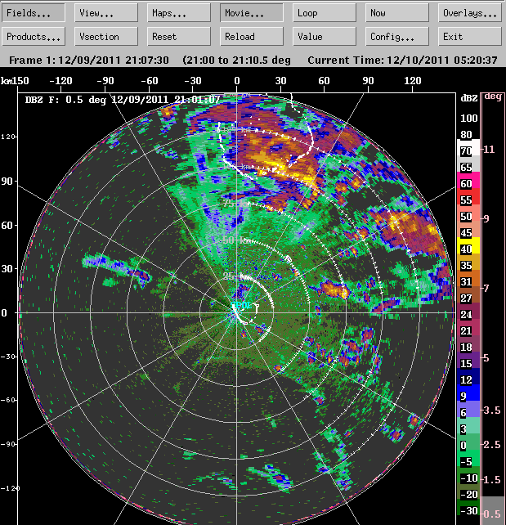This screenshot has height=525, width=506.
Task: Select the 45 dBZ color swatch
Action: [x=468, y=229]
